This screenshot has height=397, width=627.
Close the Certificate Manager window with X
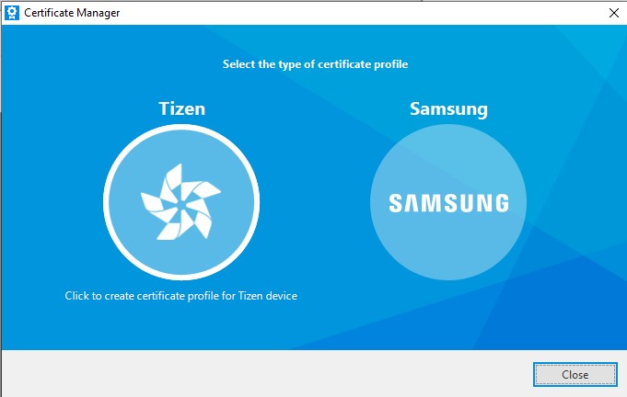coord(613,13)
